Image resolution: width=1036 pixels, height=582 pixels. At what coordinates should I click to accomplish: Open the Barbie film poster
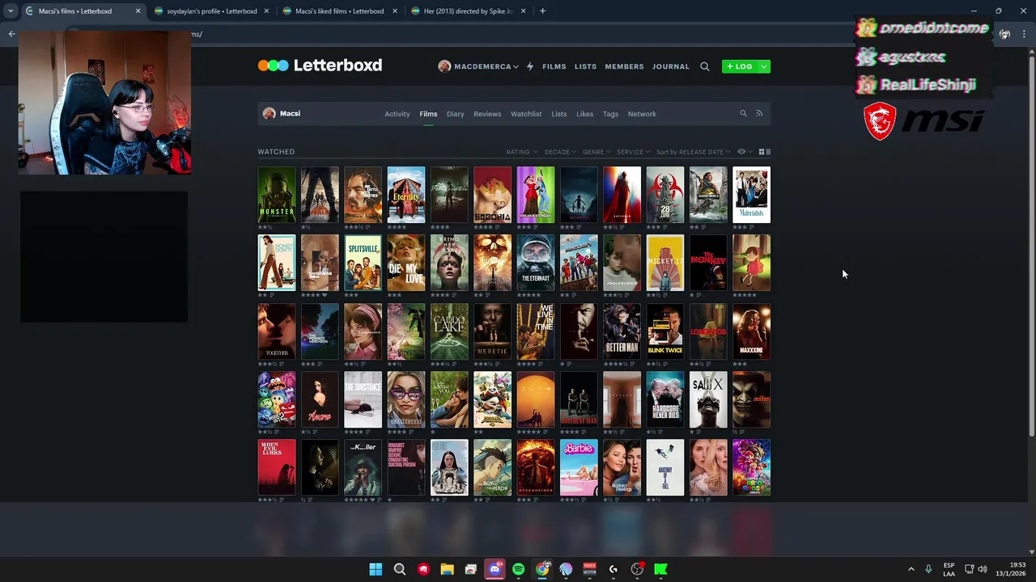pos(579,467)
